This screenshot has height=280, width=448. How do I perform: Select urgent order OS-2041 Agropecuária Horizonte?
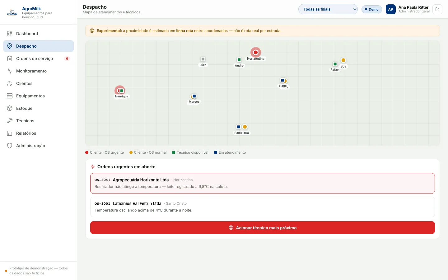click(263, 183)
